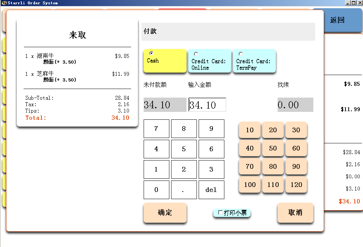Click the 取消 cancel button
Screen dimensions: 363x247
tap(295, 213)
